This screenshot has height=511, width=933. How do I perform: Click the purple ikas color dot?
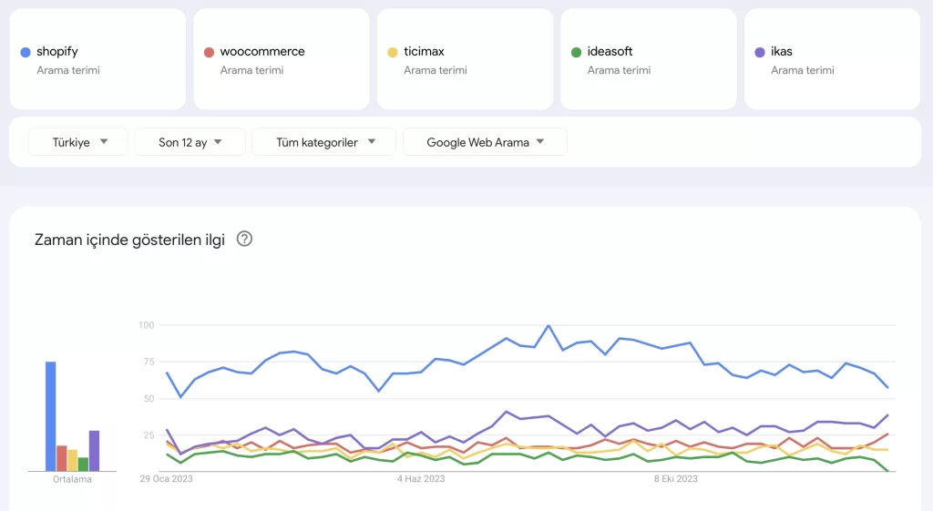tap(760, 52)
